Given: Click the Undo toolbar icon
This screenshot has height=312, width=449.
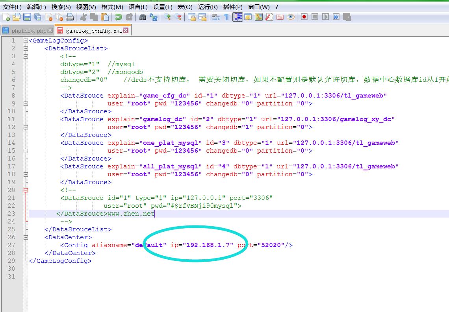Looking at the screenshot, I should tap(118, 17).
